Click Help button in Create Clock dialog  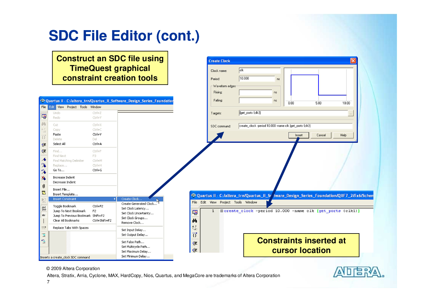[x=343, y=135]
